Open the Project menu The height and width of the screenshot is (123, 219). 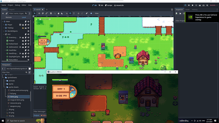pyautogui.click(x=10, y=5)
